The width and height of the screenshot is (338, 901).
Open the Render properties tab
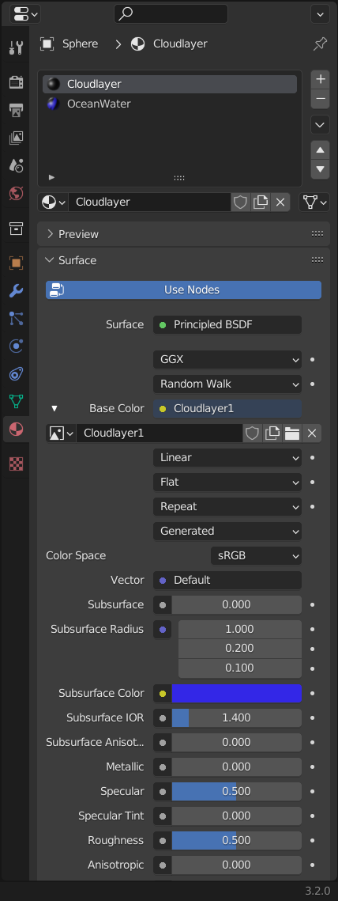pos(16,81)
